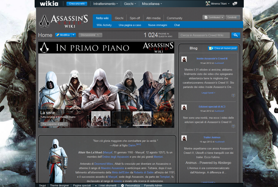Click Pannello Admin in bottom toolbar

point(153,185)
